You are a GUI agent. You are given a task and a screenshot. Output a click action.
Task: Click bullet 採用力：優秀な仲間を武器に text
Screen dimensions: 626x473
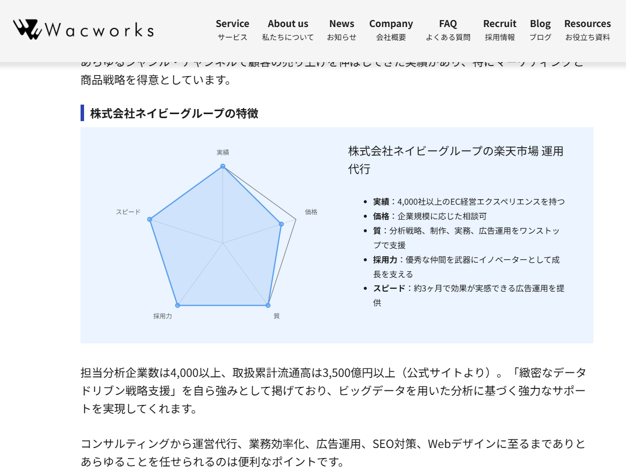(466, 267)
